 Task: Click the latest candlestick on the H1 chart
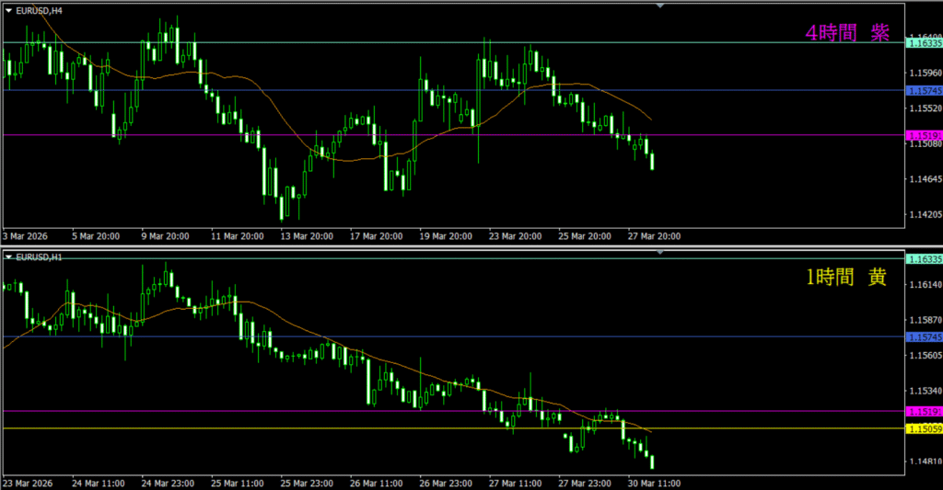[653, 462]
